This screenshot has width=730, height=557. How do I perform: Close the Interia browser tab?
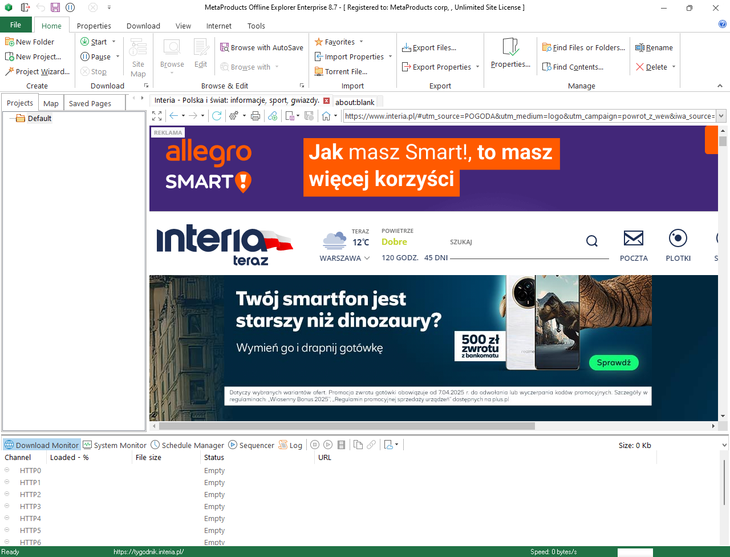[326, 100]
